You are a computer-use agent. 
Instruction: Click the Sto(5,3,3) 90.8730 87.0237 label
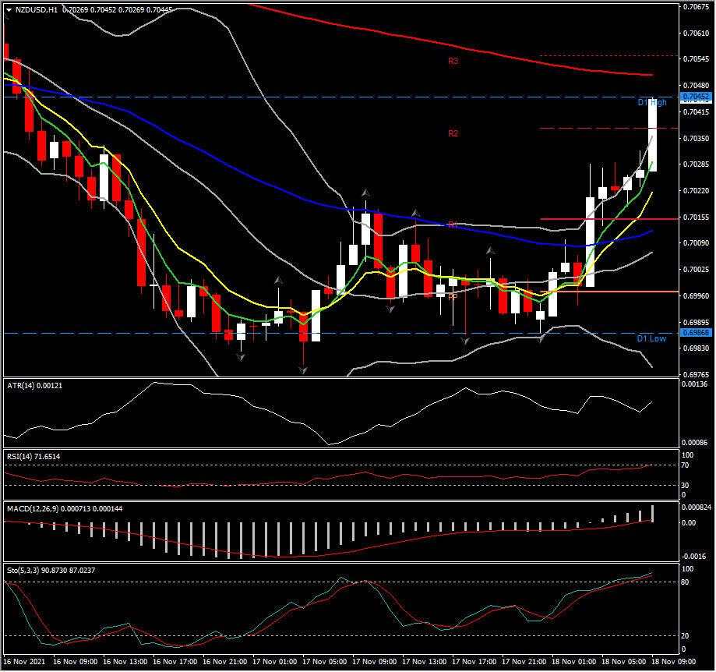pyautogui.click(x=51, y=570)
